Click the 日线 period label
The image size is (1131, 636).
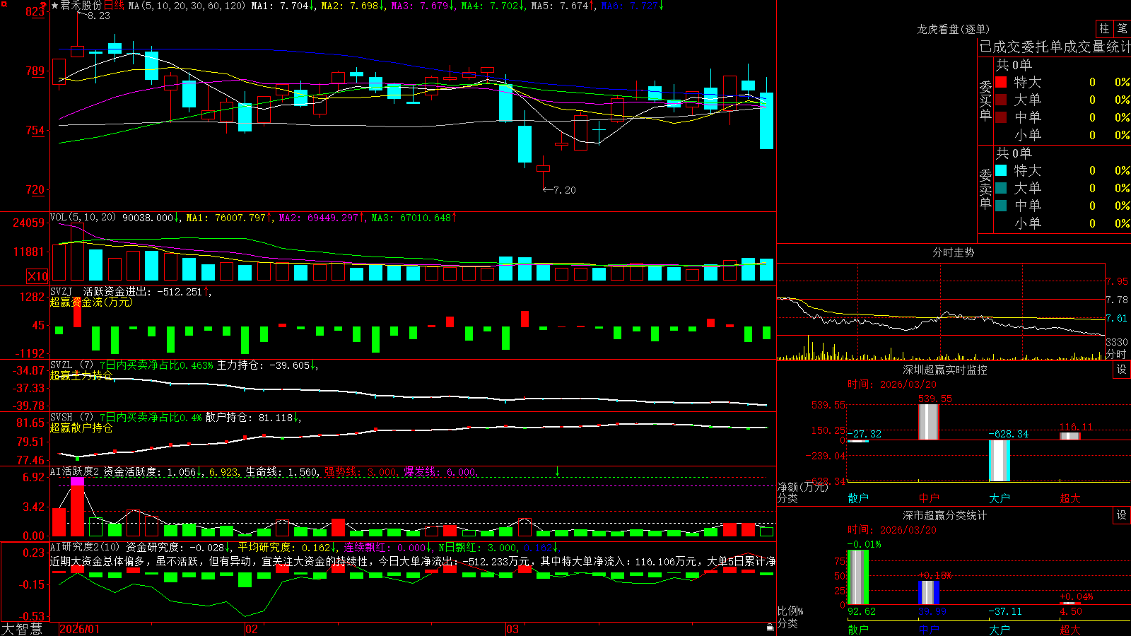pyautogui.click(x=114, y=6)
